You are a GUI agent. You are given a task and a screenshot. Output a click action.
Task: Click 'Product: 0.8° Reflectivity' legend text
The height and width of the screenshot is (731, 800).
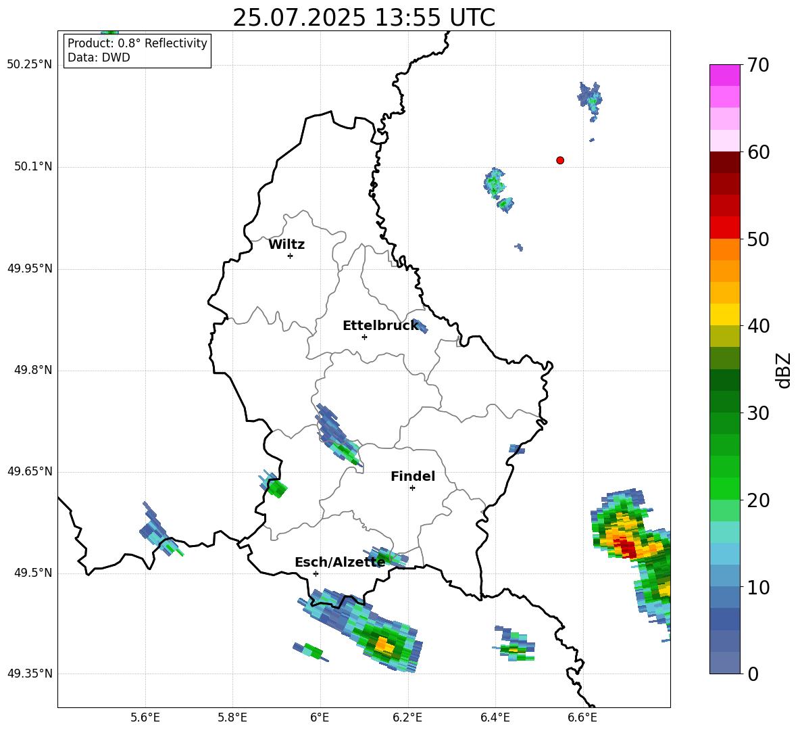pos(137,43)
